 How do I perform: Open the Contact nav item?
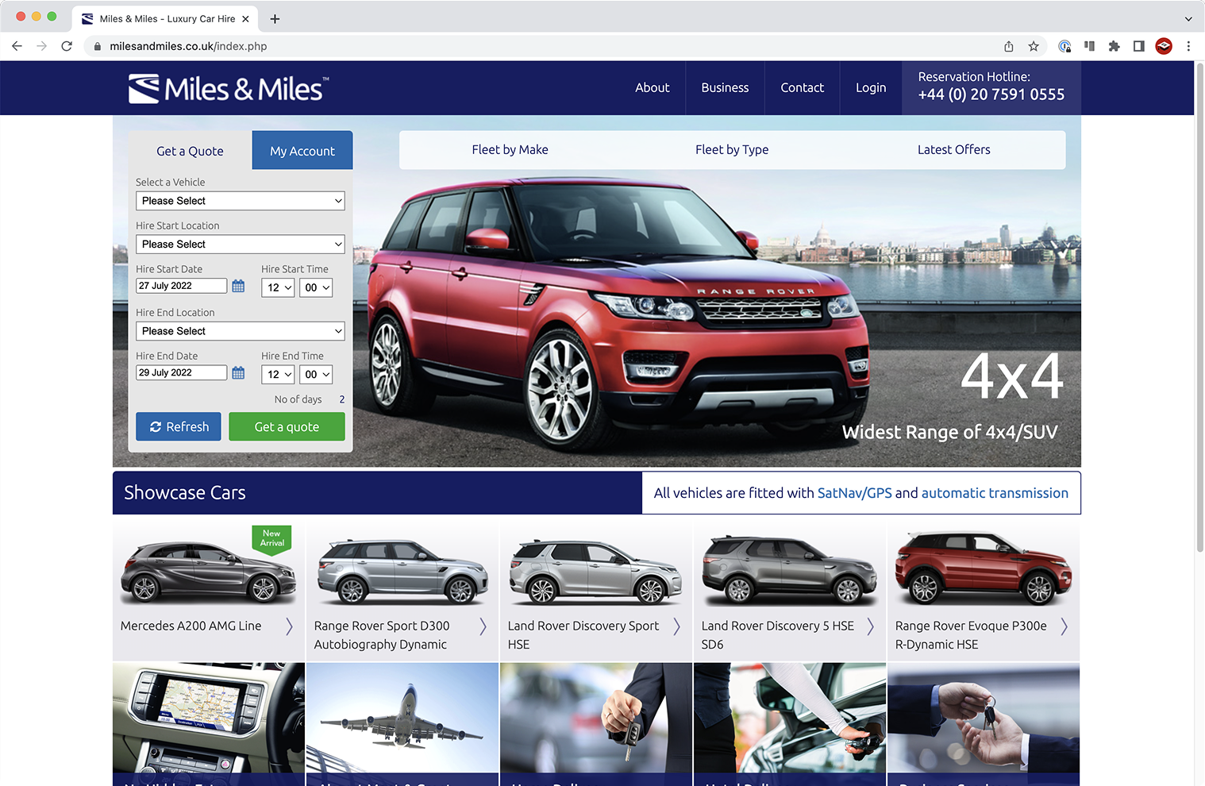click(x=803, y=88)
